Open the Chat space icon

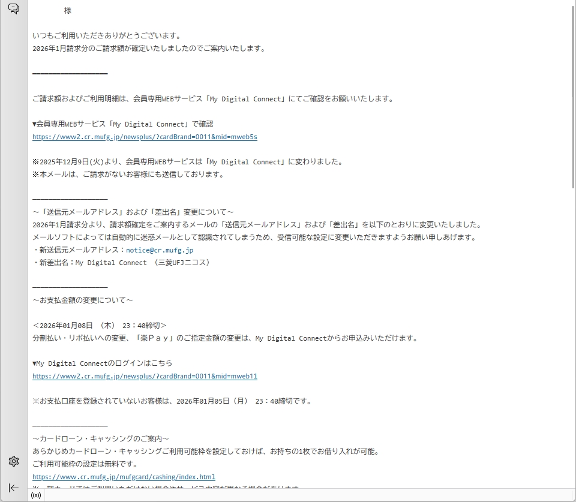(x=13, y=8)
